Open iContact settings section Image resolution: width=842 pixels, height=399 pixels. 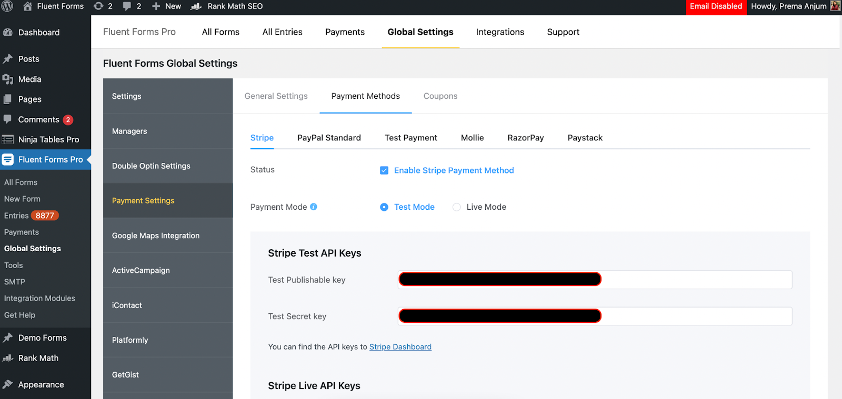(168, 305)
